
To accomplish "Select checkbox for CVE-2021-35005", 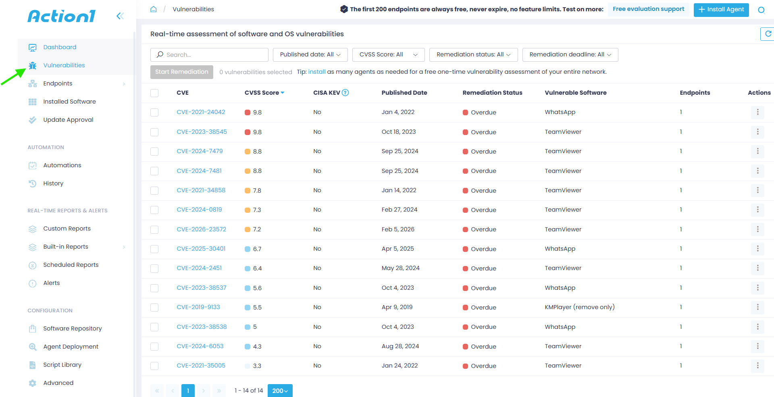I will (154, 366).
